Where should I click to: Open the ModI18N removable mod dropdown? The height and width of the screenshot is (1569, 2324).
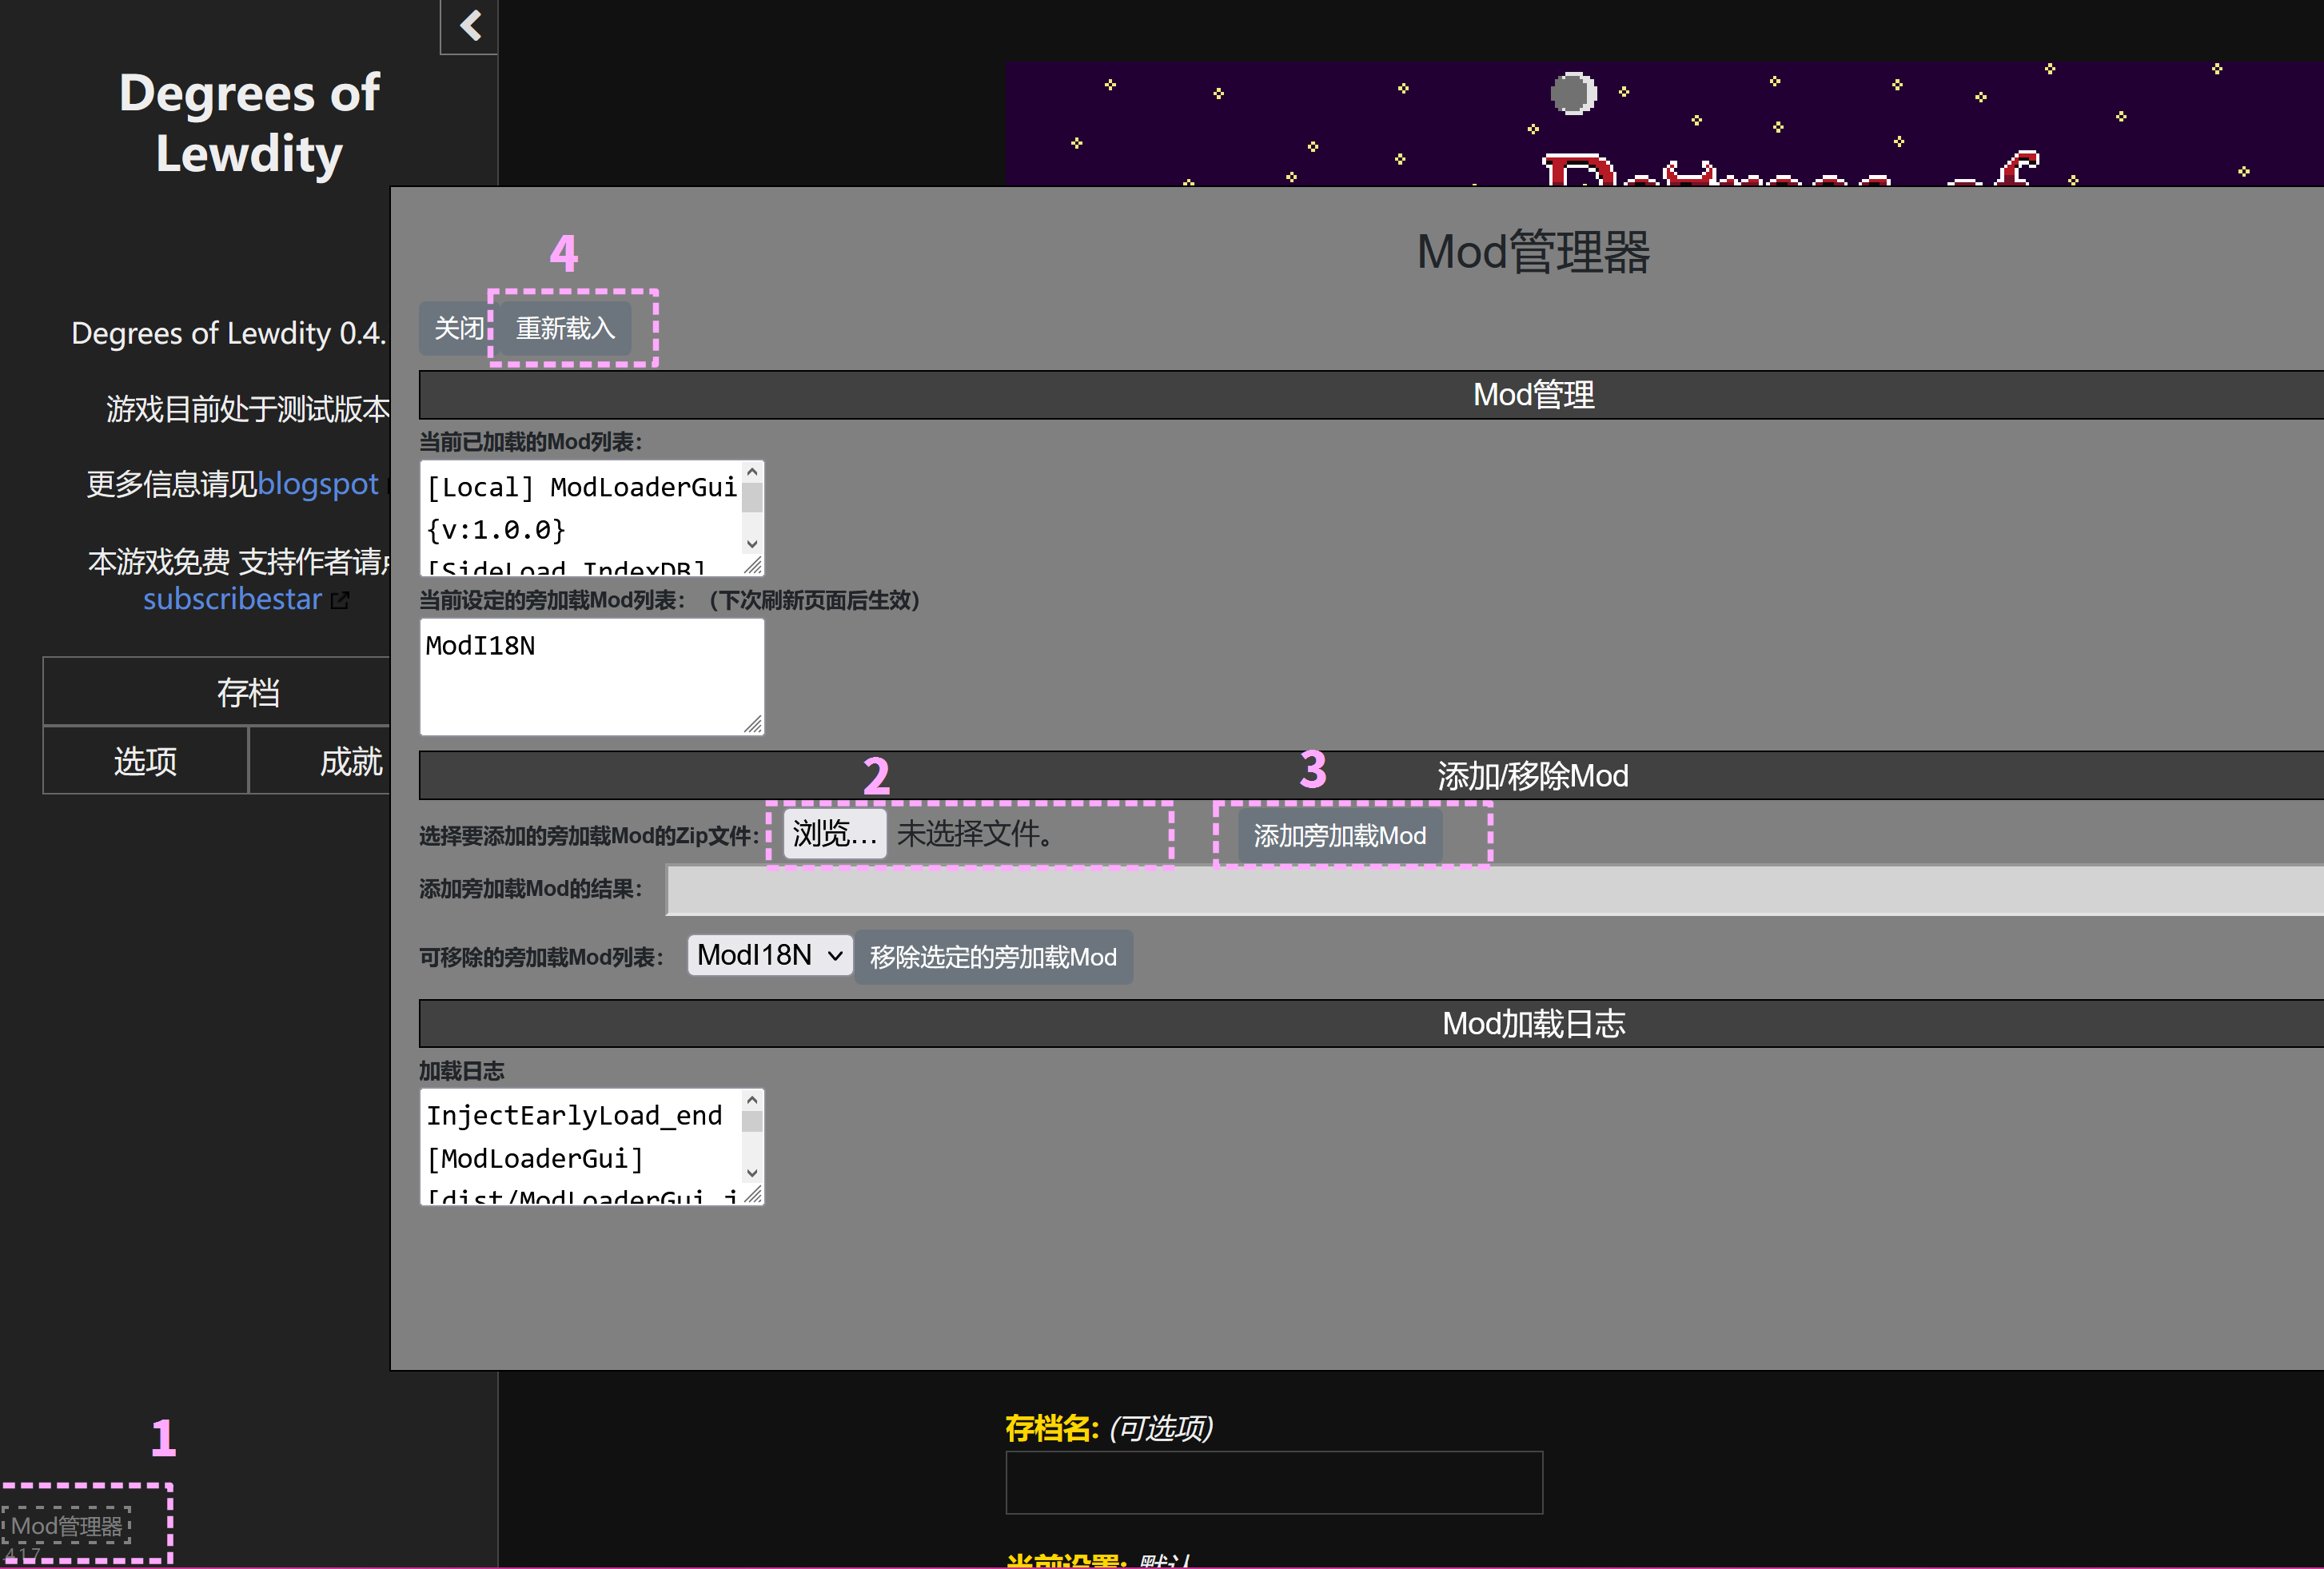(x=769, y=956)
